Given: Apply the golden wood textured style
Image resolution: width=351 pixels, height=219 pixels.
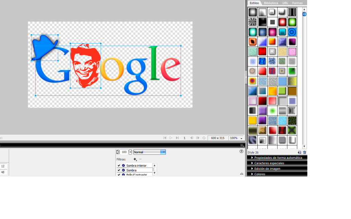Looking at the screenshot, I should [x=262, y=130].
